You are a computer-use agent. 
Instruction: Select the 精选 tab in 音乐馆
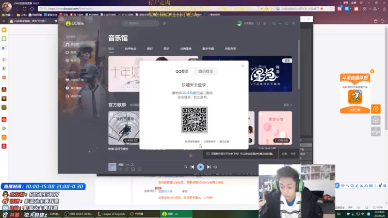(x=111, y=49)
